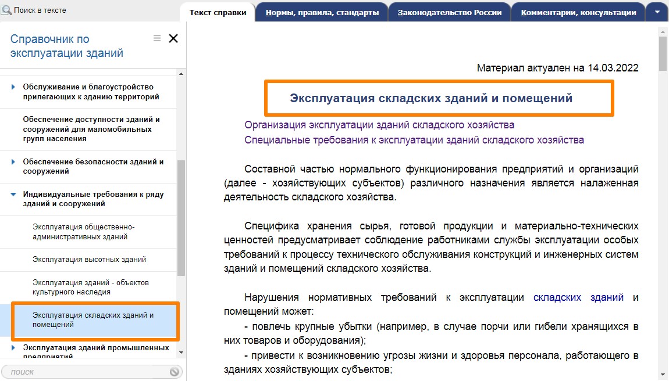
Task: Click the sidebar title Справочник по эксплуатации зданий
Action: [67, 46]
